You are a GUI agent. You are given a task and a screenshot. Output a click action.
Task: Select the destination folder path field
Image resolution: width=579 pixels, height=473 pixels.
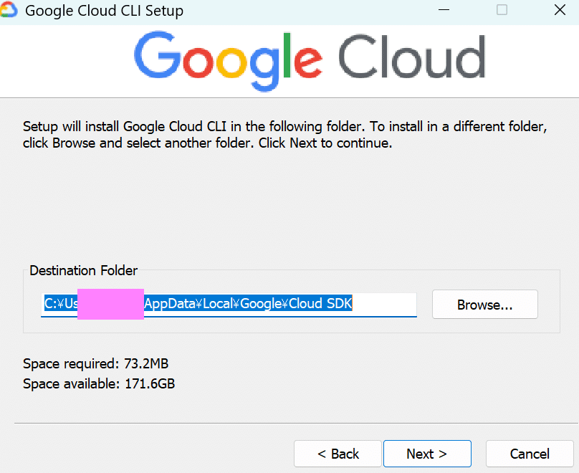coord(229,303)
